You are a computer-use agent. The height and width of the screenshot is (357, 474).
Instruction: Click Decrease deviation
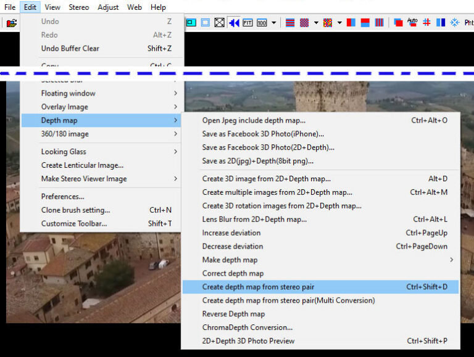pos(320,247)
